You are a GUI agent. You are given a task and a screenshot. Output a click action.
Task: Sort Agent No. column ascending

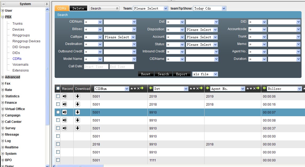[x=248, y=89]
